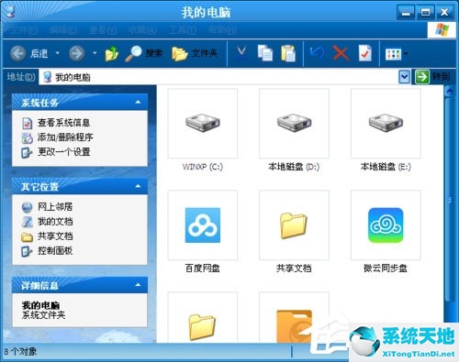459x362 pixels.
Task: Open the 查看(V) menu
Action: (x=103, y=30)
